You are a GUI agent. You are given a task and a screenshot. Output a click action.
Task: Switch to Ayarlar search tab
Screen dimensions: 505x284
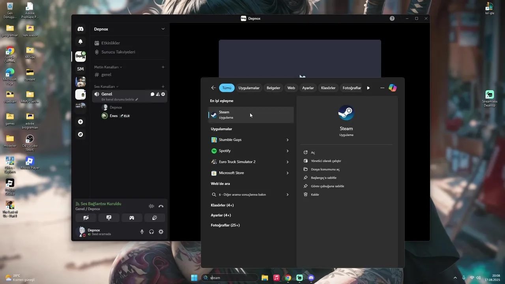coord(308,88)
